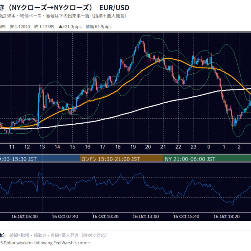Screen dimensions: 251x251
Task: Select the low price value 安 1.12040
Action: pos(20,27)
